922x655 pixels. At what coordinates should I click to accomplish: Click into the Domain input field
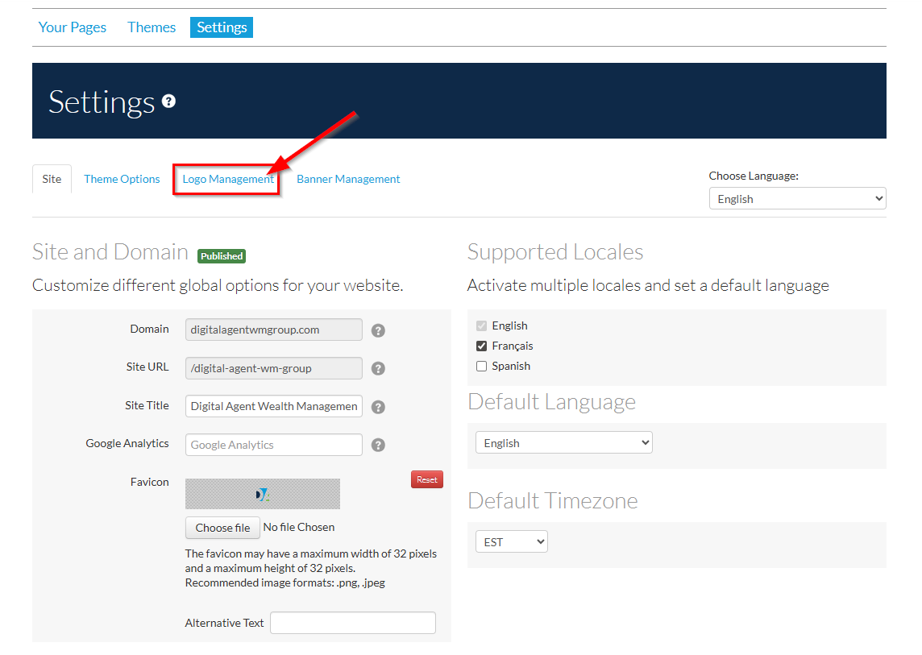tap(273, 330)
